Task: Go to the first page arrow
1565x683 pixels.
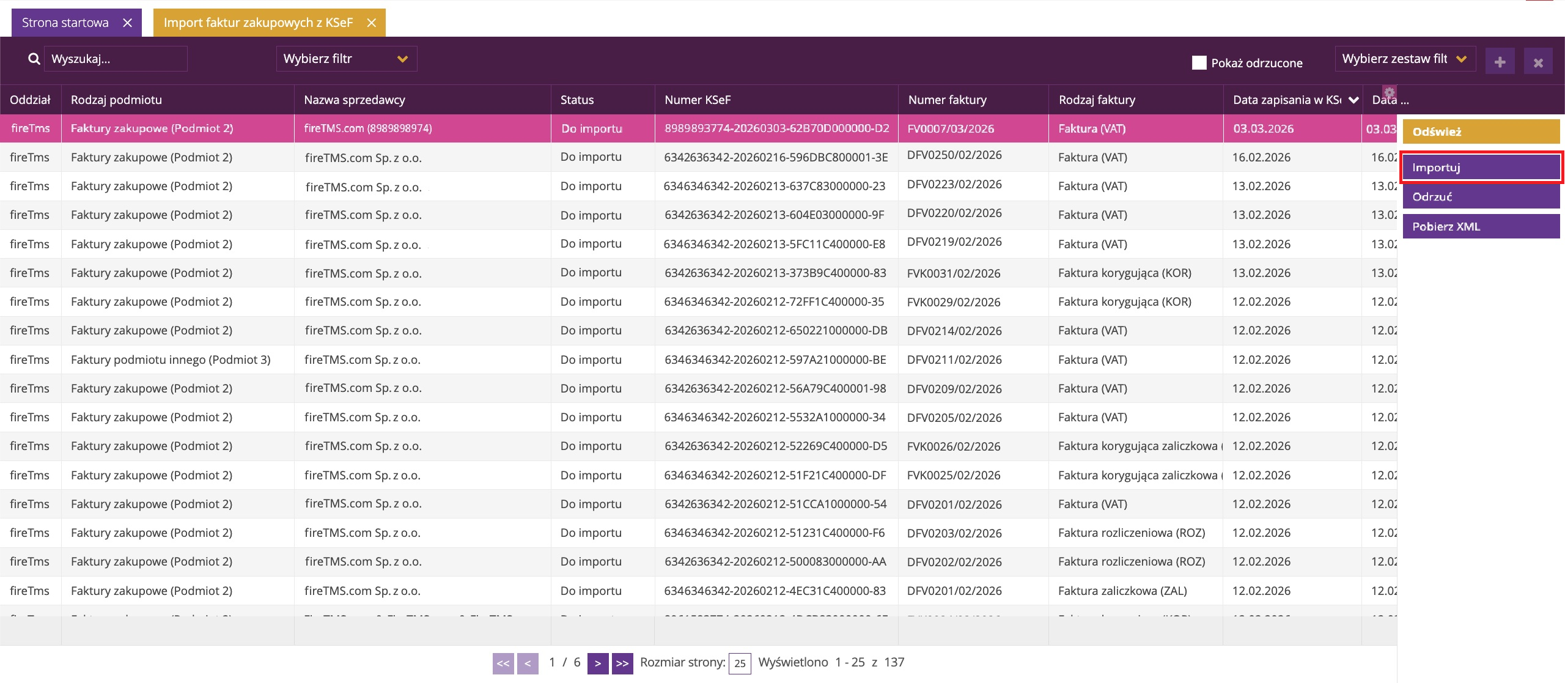Action: coord(503,663)
